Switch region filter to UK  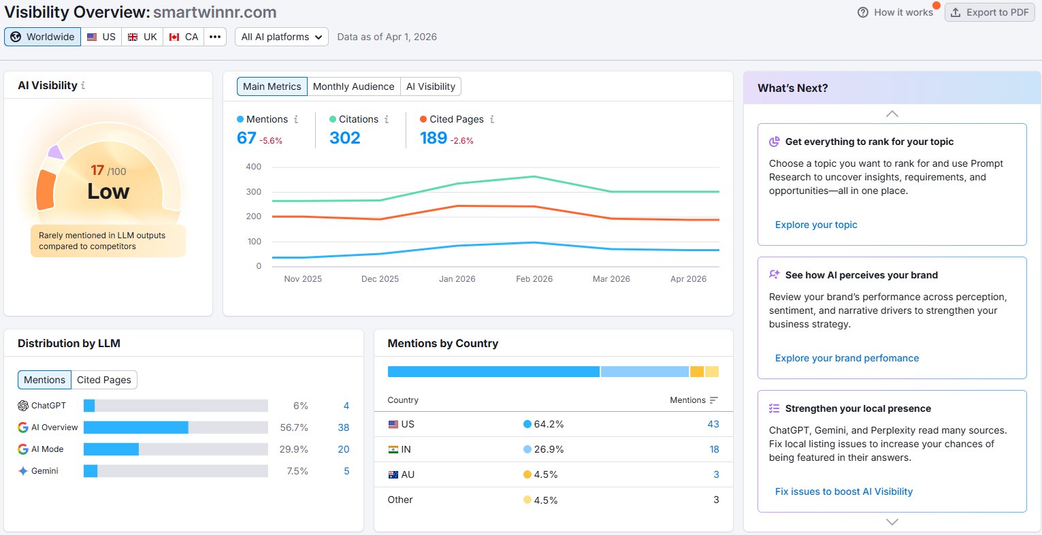point(142,37)
